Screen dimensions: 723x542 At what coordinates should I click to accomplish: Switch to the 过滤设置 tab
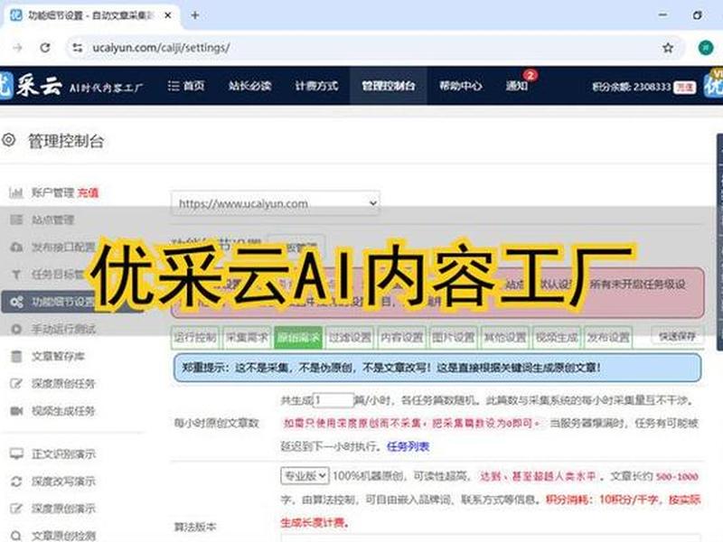pos(351,338)
